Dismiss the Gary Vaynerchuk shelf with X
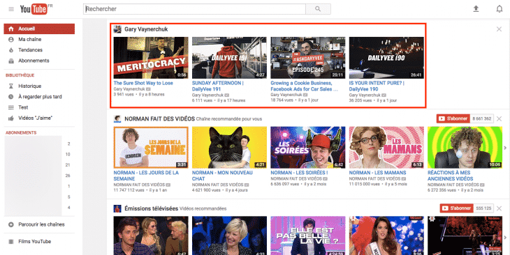This screenshot has width=510, height=255. pos(499,29)
